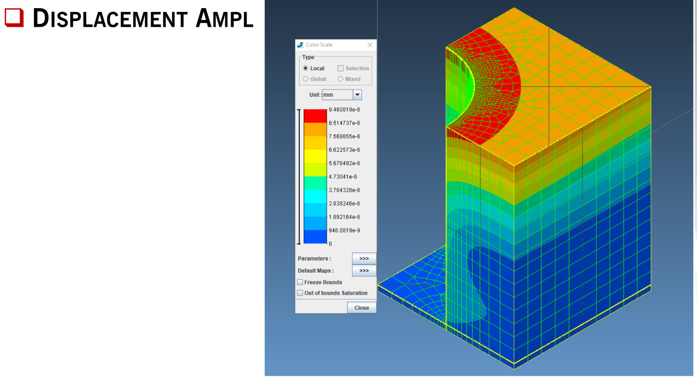Expand the Parameters >>> section
This screenshot has height=379, width=697.
click(364, 259)
